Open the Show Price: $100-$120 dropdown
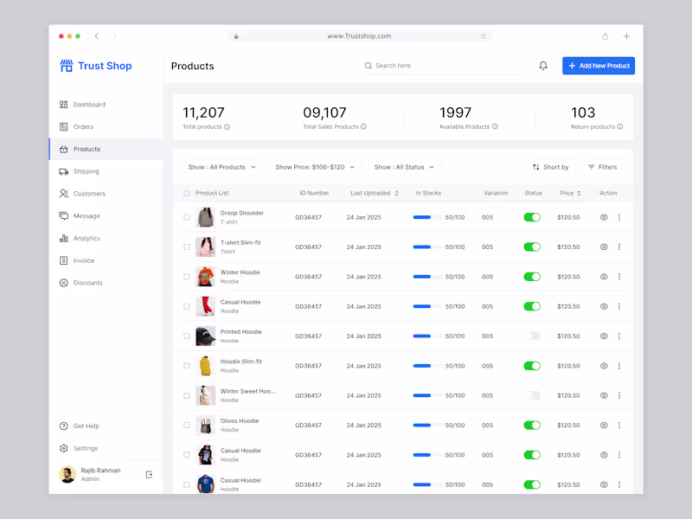The height and width of the screenshot is (519, 692). (315, 167)
